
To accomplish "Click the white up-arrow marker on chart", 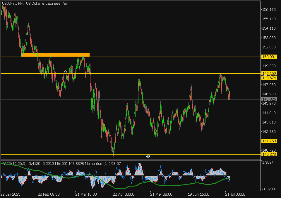I will [x=65, y=72].
